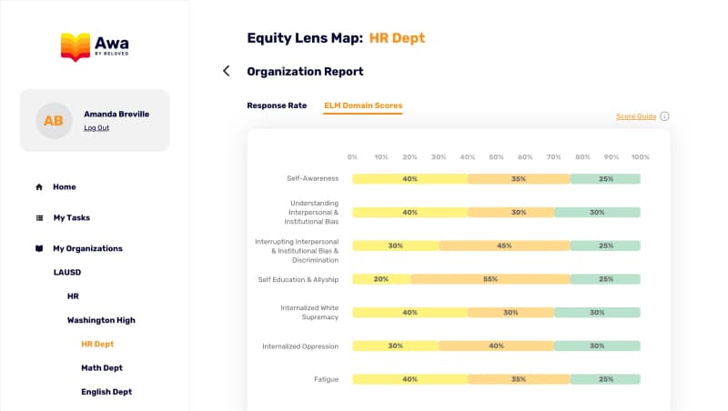
Task: Click the Score Guide info icon
Action: point(664,116)
